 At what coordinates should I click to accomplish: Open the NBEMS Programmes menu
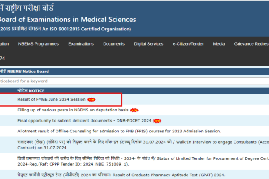point(39,44)
